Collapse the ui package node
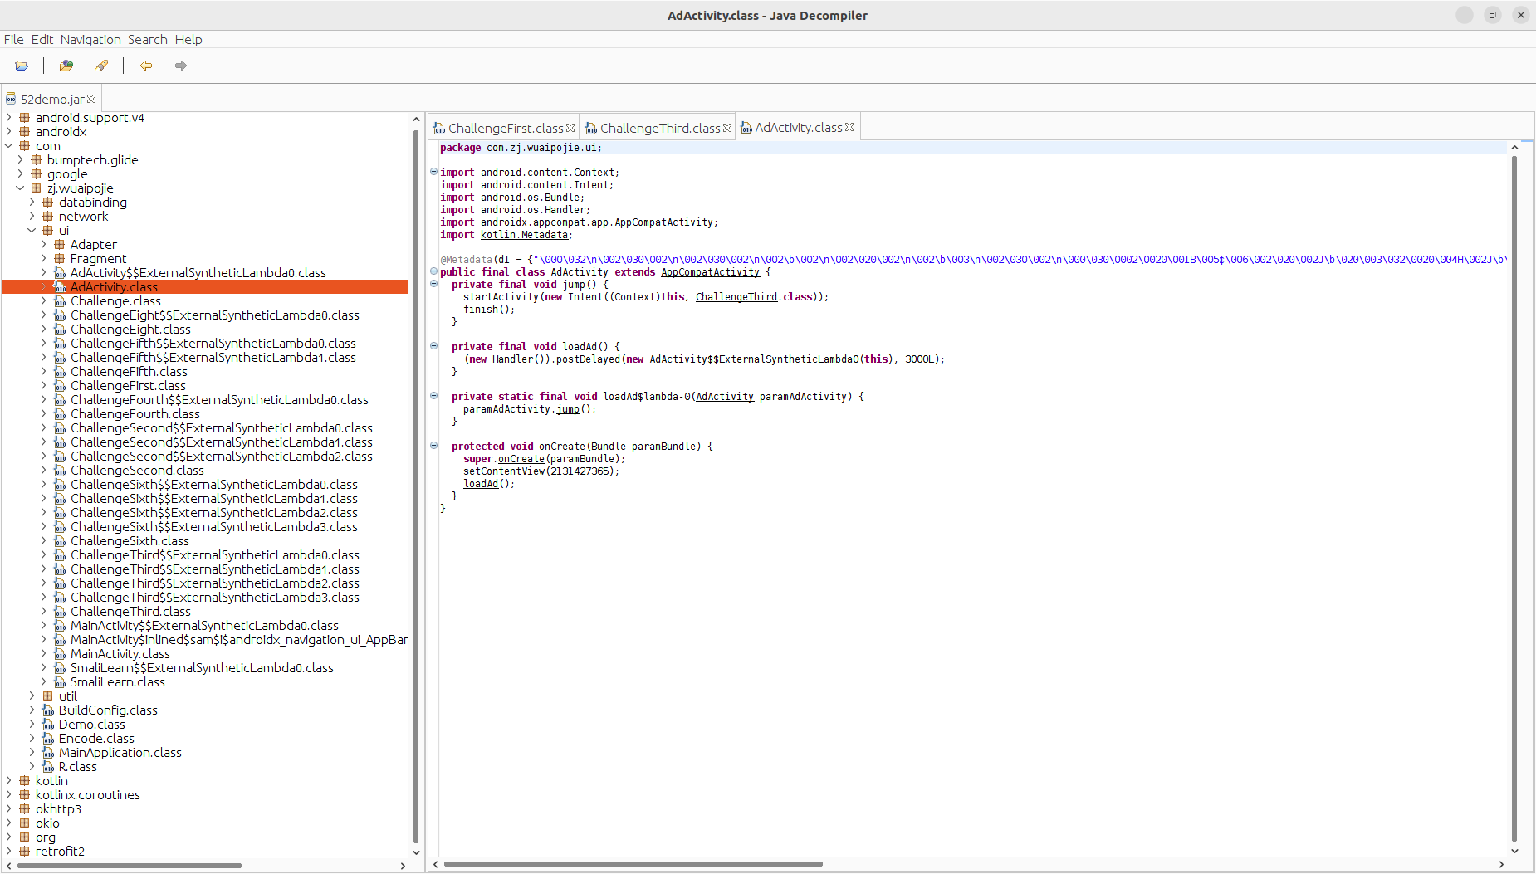 [x=32, y=231]
